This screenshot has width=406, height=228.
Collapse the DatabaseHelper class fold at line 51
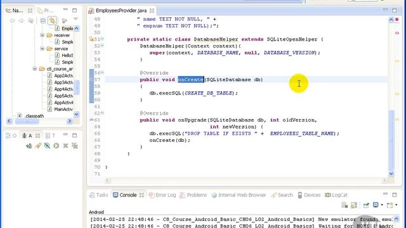102,39
